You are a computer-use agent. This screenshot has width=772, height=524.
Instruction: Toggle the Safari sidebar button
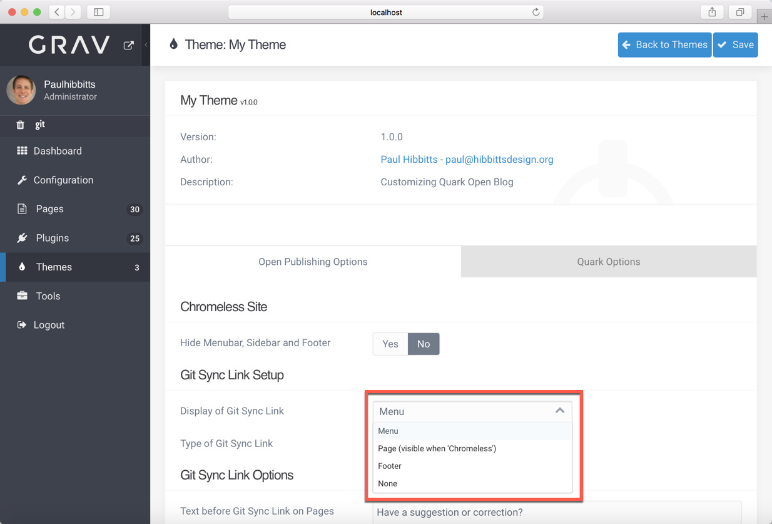point(99,12)
